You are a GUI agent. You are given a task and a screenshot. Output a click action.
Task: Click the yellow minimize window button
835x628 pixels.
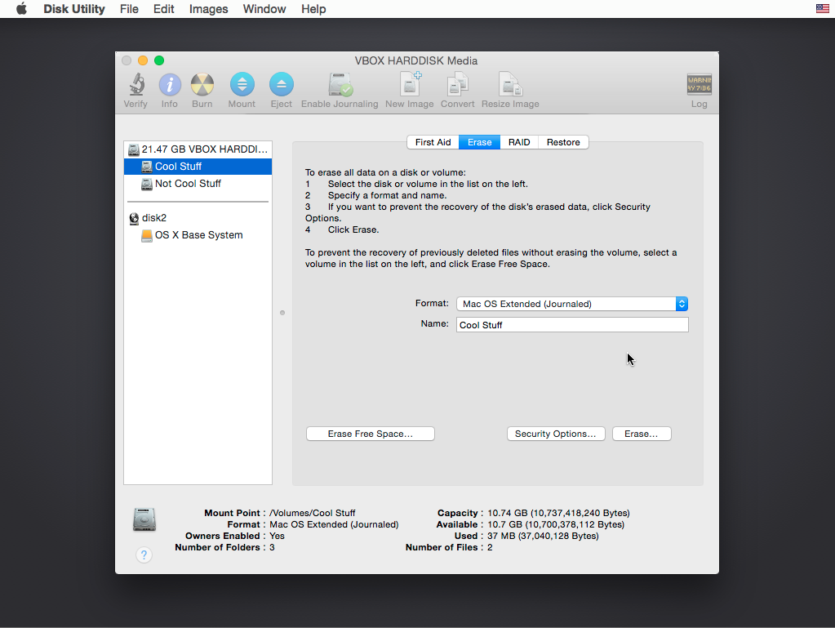coord(143,60)
